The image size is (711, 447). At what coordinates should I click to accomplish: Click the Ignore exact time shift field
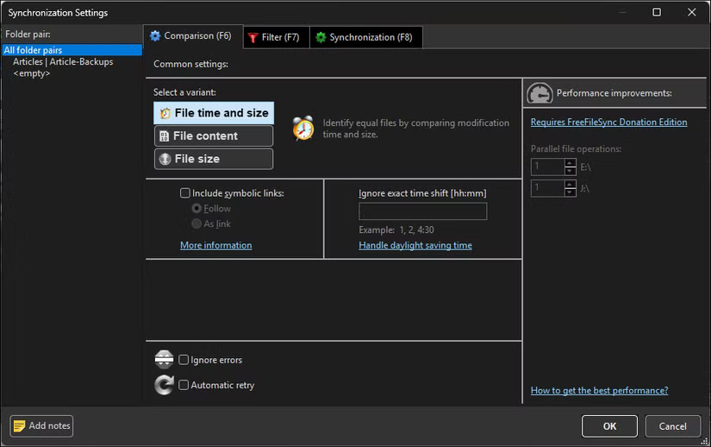point(422,211)
